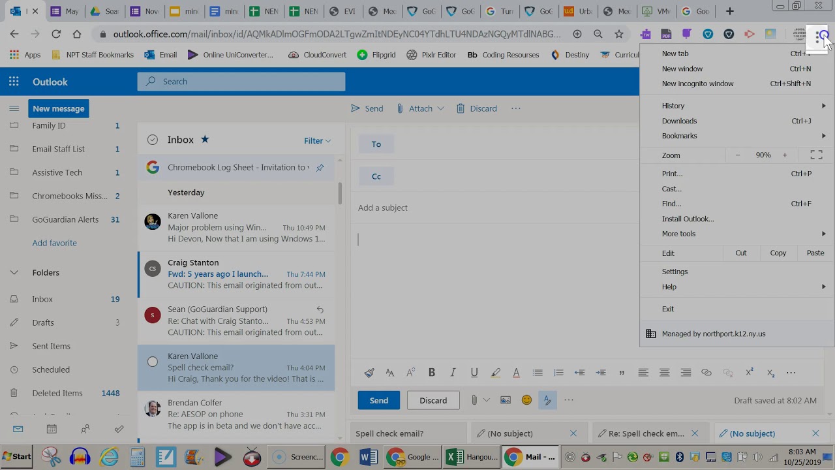The image size is (835, 470).
Task: Insert pictures inline icon
Action: click(x=506, y=400)
